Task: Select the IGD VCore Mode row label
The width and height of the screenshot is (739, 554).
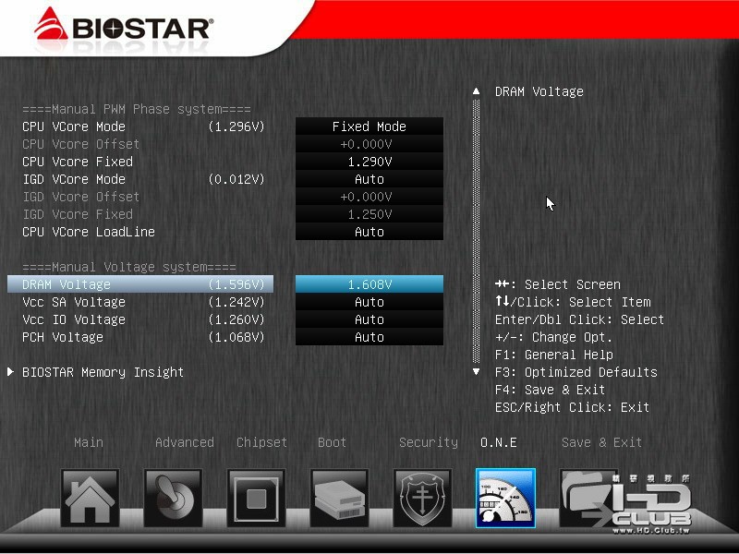Action: [74, 179]
